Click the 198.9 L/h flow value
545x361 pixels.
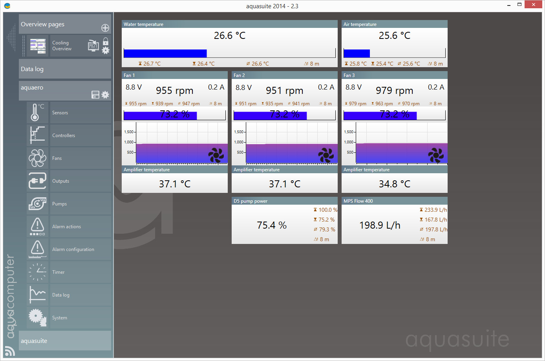(x=380, y=225)
